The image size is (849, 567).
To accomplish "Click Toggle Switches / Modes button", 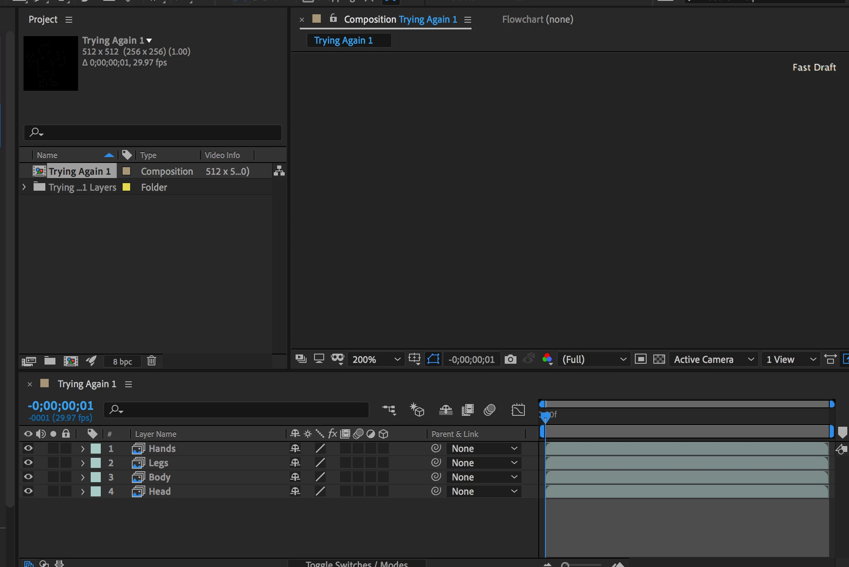I will pyautogui.click(x=356, y=564).
